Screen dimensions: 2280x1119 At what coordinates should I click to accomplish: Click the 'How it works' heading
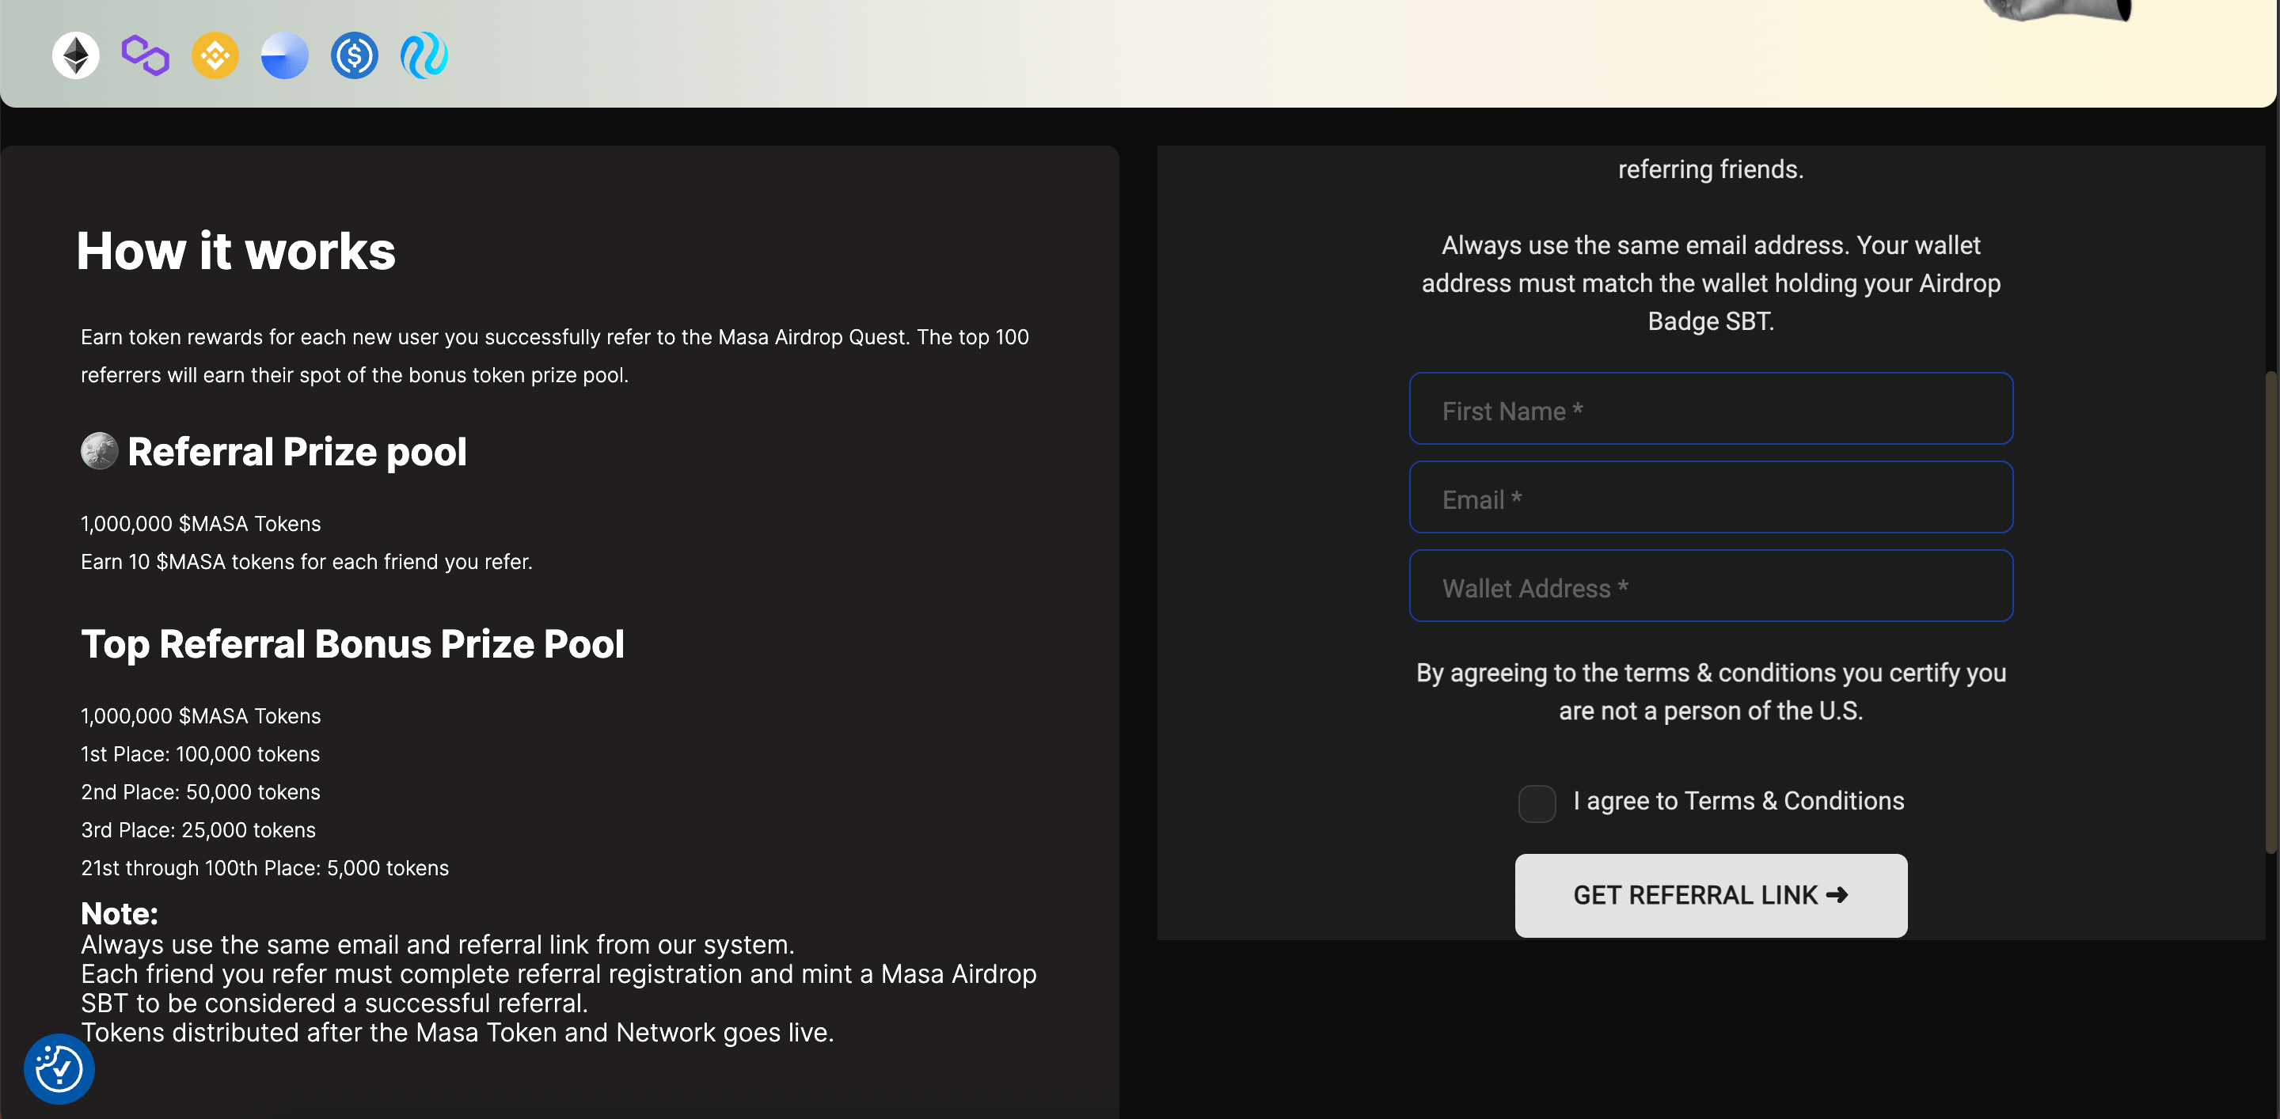click(x=235, y=251)
